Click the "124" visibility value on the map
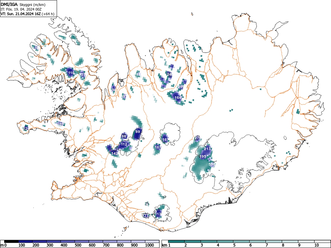The height and width of the screenshot is (248, 331). pos(26,128)
